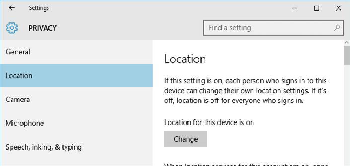Screen dimensions: 350x166
Task: Open the Microphone privacy settings
Action: pyautogui.click(x=76, y=123)
